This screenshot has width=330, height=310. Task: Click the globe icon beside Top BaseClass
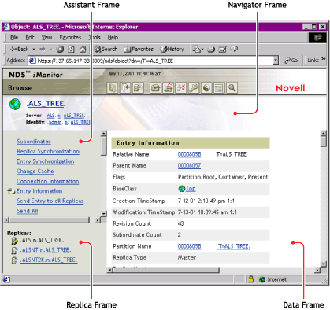coord(182,189)
